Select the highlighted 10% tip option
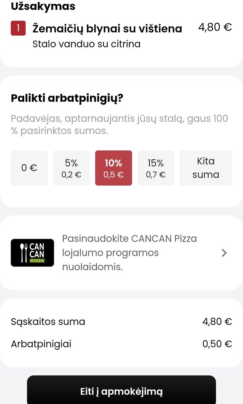The height and width of the screenshot is (404, 243). click(x=114, y=168)
